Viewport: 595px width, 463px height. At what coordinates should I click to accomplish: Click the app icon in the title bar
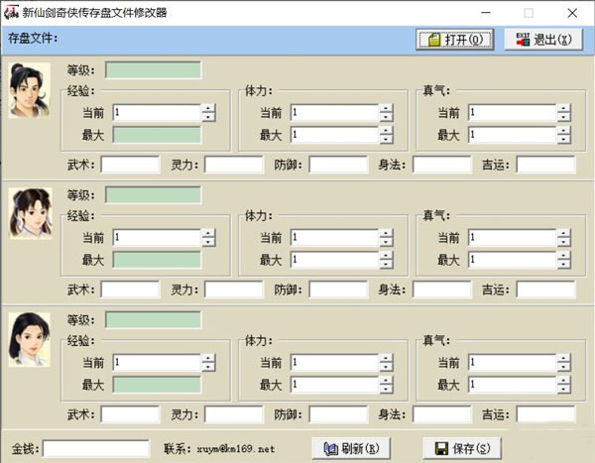[x=11, y=13]
